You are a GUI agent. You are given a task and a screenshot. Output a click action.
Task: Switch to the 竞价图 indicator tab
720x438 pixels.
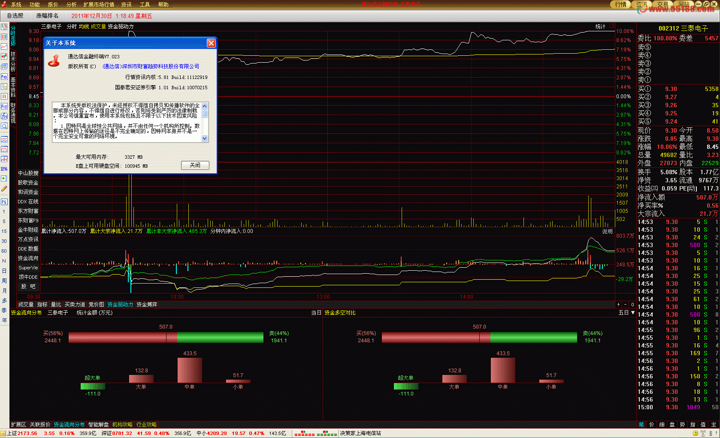(96, 305)
